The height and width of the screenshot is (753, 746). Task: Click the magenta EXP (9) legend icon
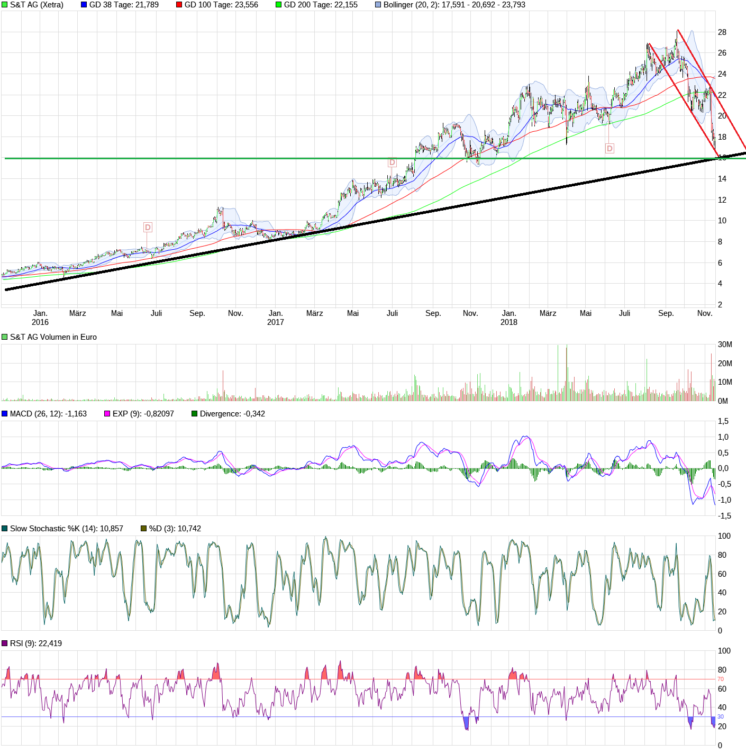click(x=106, y=415)
